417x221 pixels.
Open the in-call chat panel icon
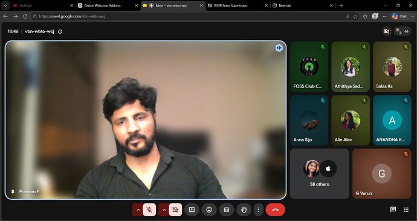(x=393, y=210)
